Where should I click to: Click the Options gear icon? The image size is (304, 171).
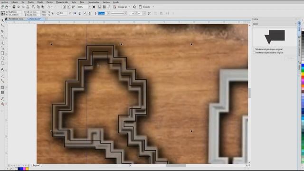[134, 7]
